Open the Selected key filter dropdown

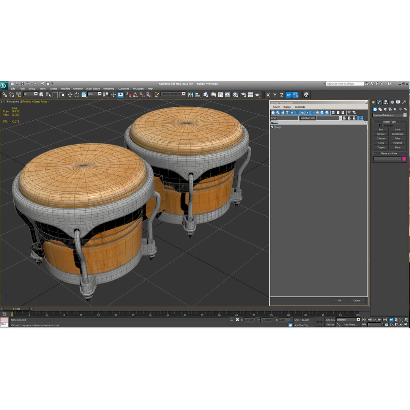click(x=348, y=320)
